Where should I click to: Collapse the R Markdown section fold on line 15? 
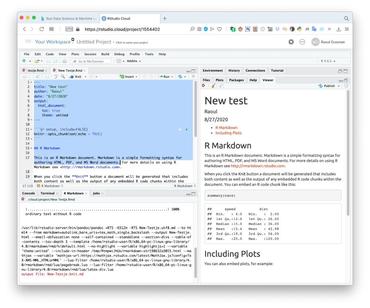pos(31,148)
